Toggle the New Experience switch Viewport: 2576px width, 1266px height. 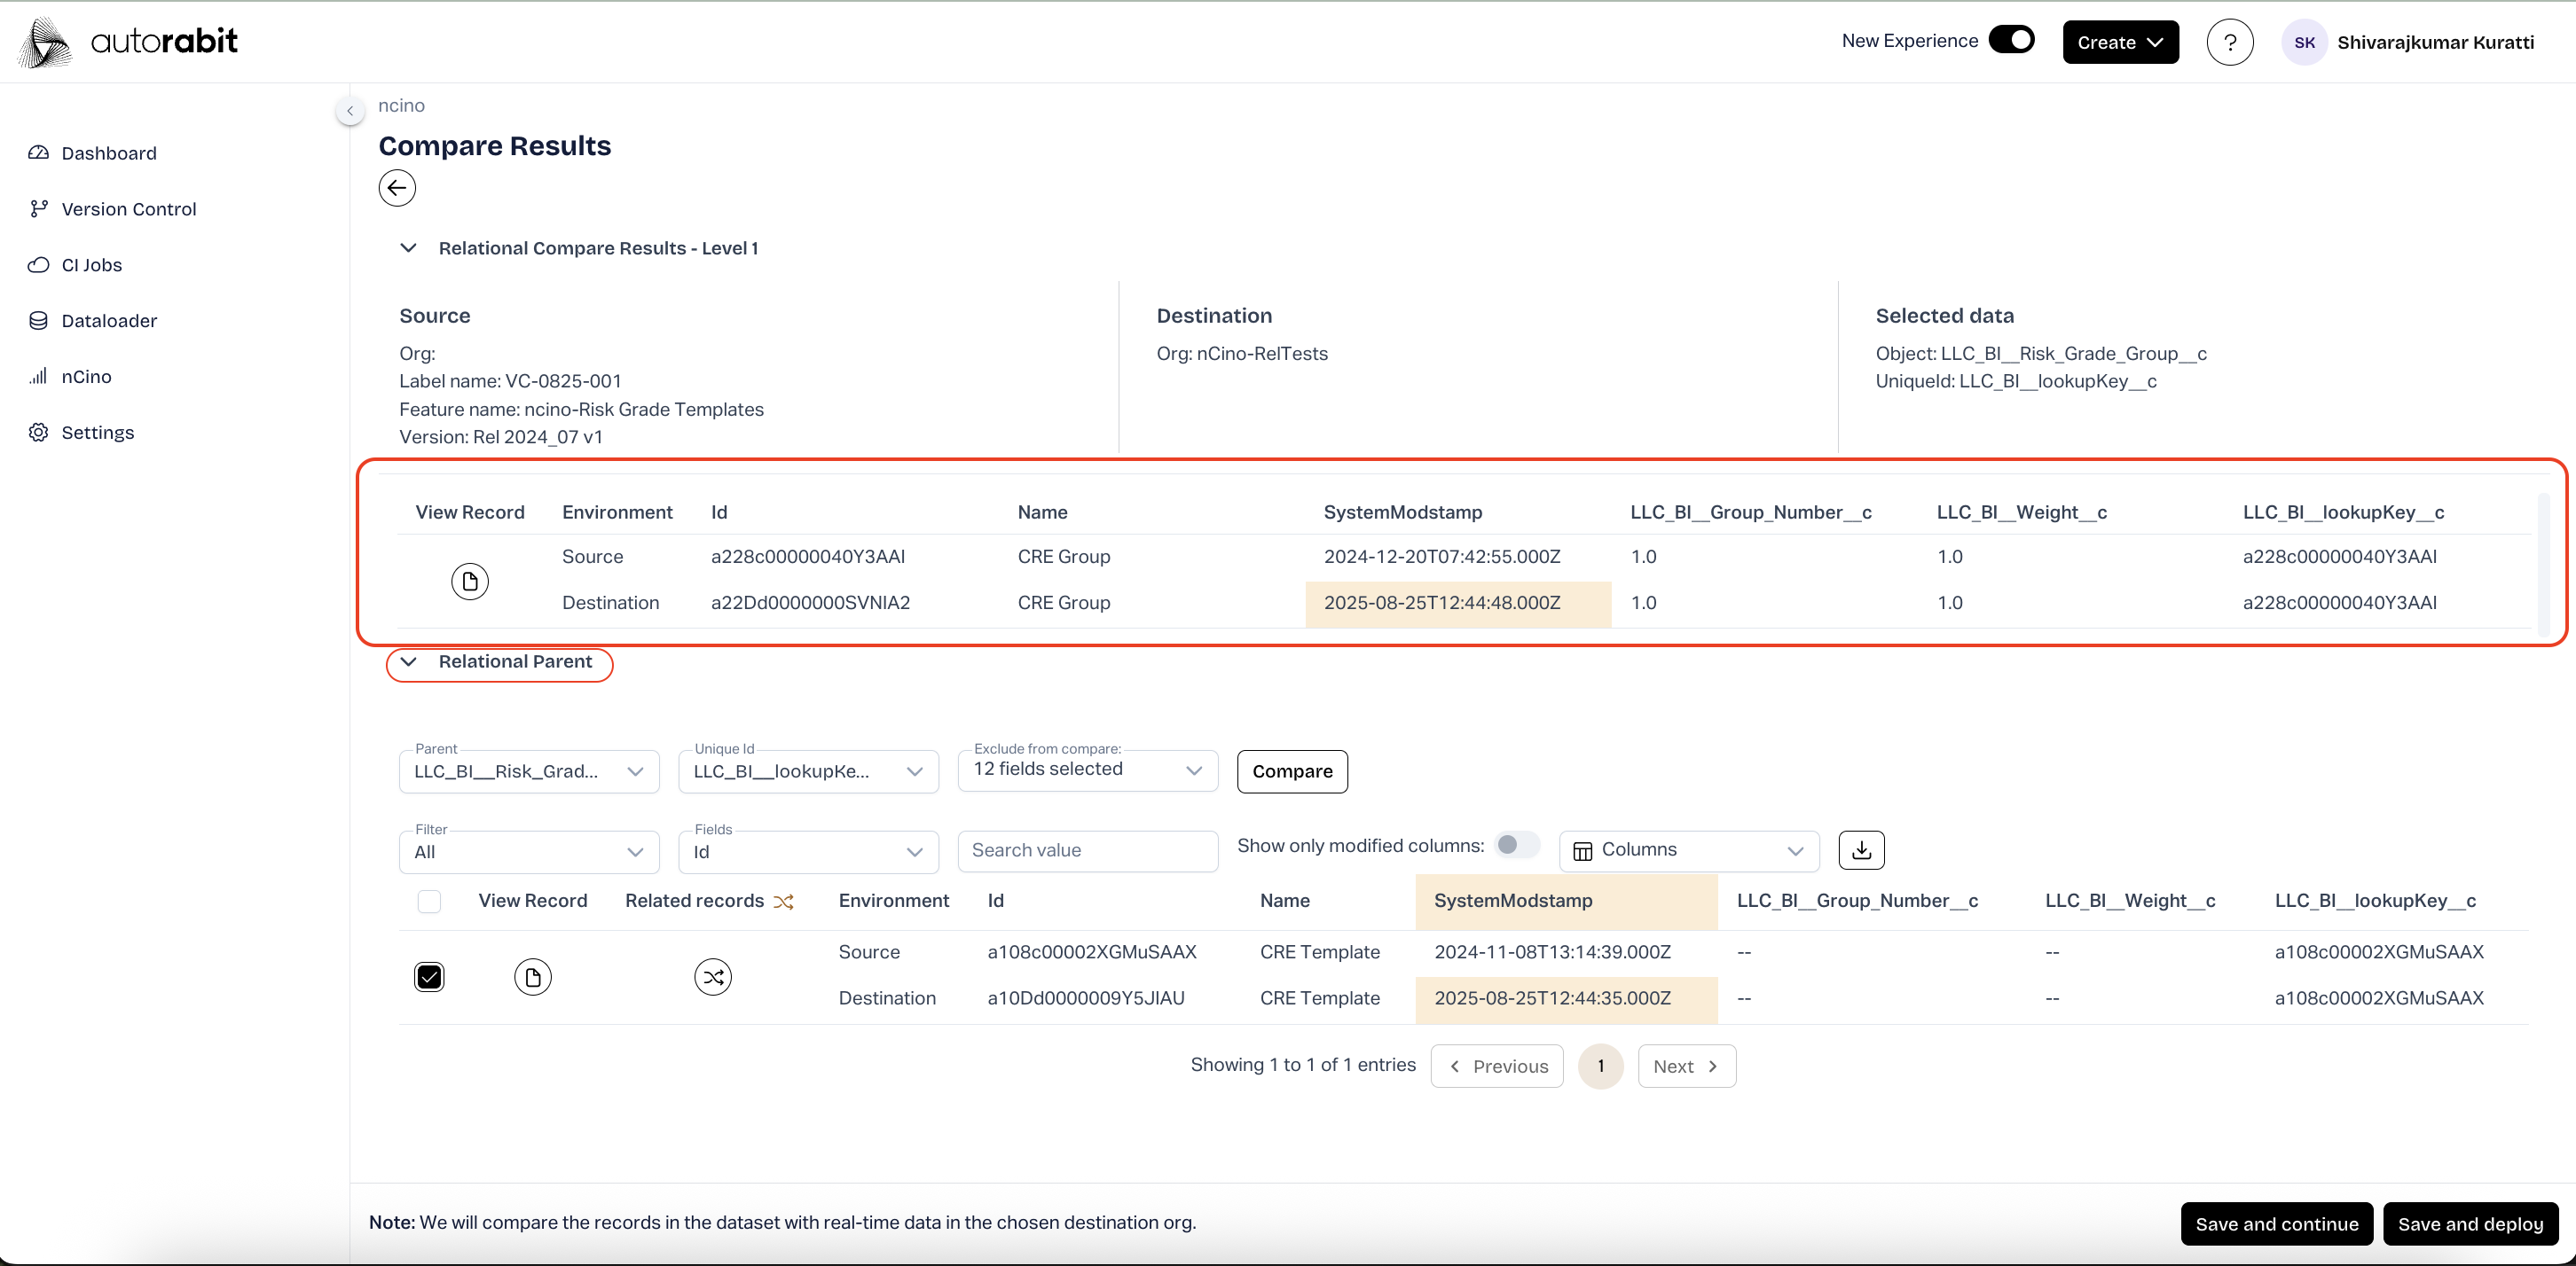tap(2011, 40)
